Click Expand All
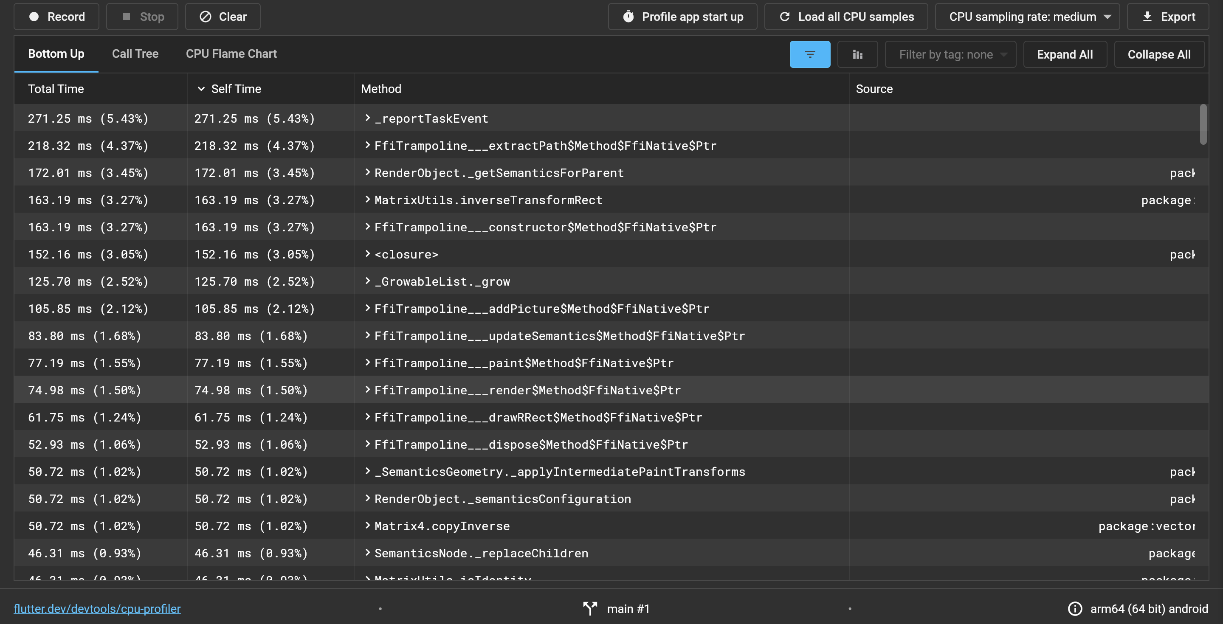Viewport: 1223px width, 624px height. point(1065,55)
